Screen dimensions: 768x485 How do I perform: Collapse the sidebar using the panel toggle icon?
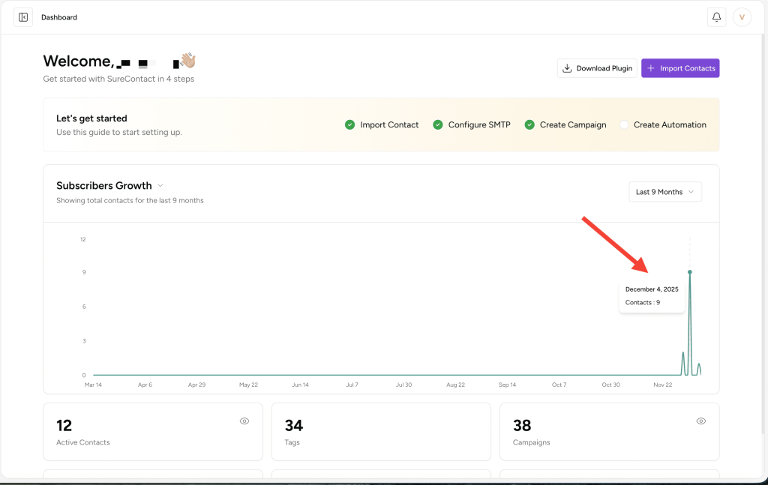23,17
